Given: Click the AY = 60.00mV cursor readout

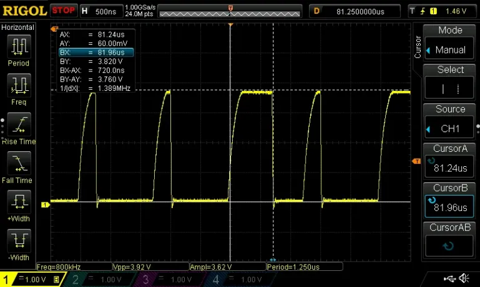Looking at the screenshot, I should point(96,44).
